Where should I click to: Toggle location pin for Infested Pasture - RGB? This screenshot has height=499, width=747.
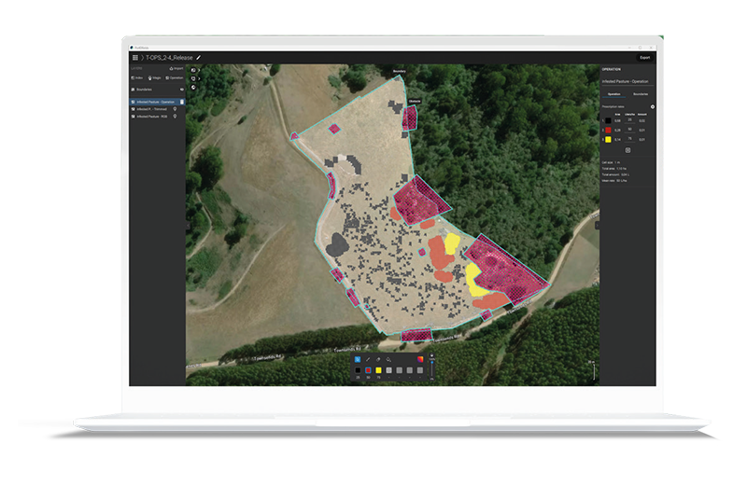176,117
